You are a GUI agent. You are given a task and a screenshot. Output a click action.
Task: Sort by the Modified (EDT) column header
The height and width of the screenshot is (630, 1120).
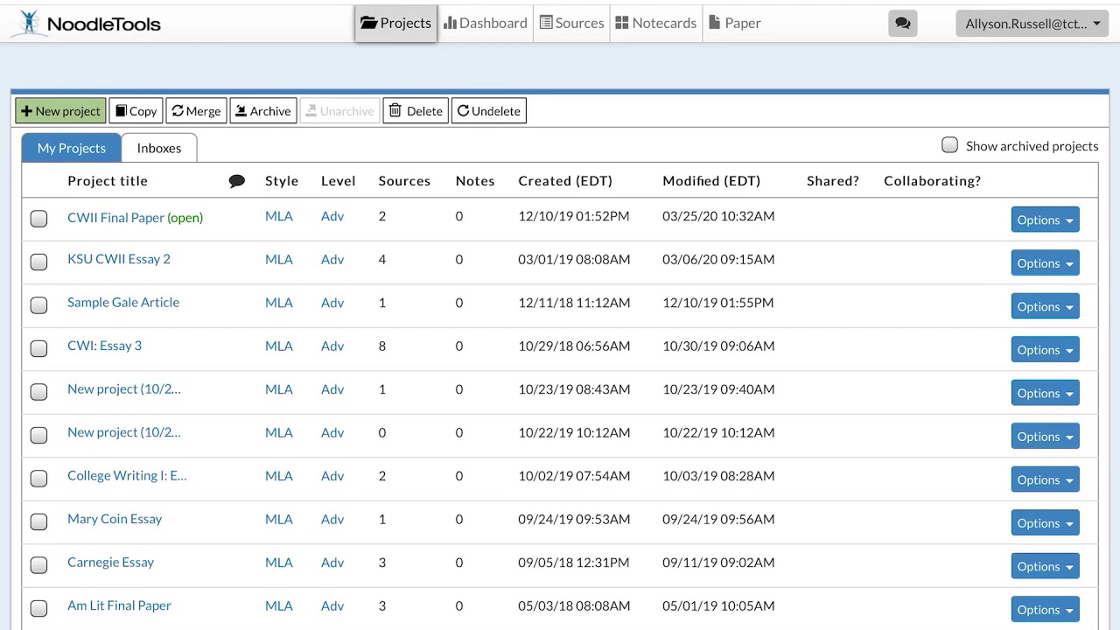click(x=711, y=181)
